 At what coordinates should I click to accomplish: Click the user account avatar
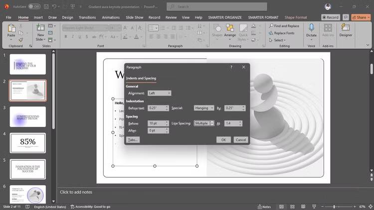tap(328, 6)
